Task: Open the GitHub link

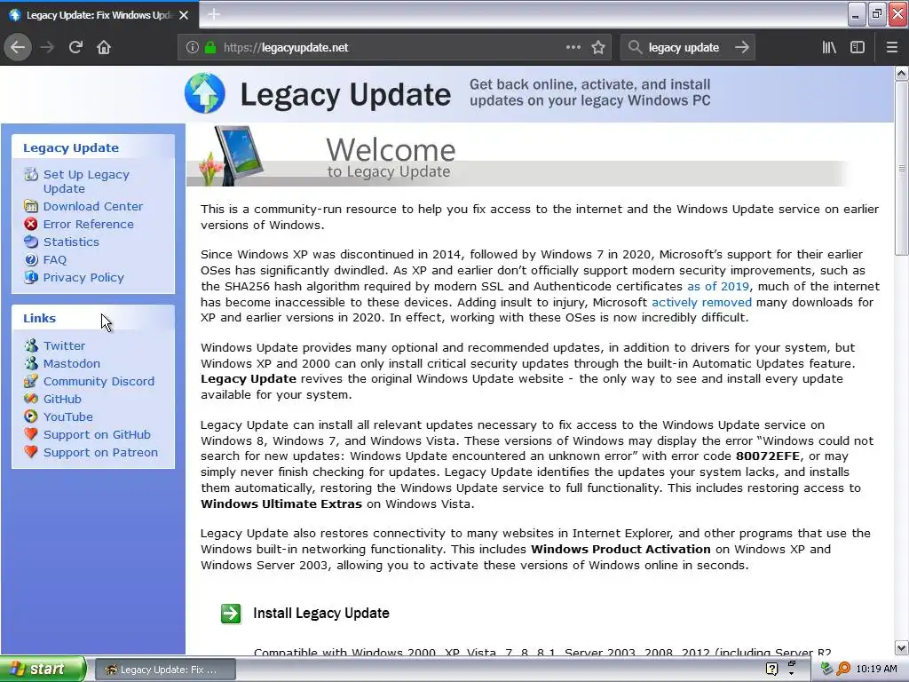Action: click(63, 399)
